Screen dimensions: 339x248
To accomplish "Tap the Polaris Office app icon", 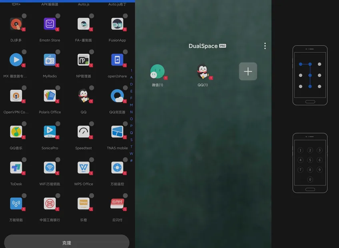I will 50,95.
